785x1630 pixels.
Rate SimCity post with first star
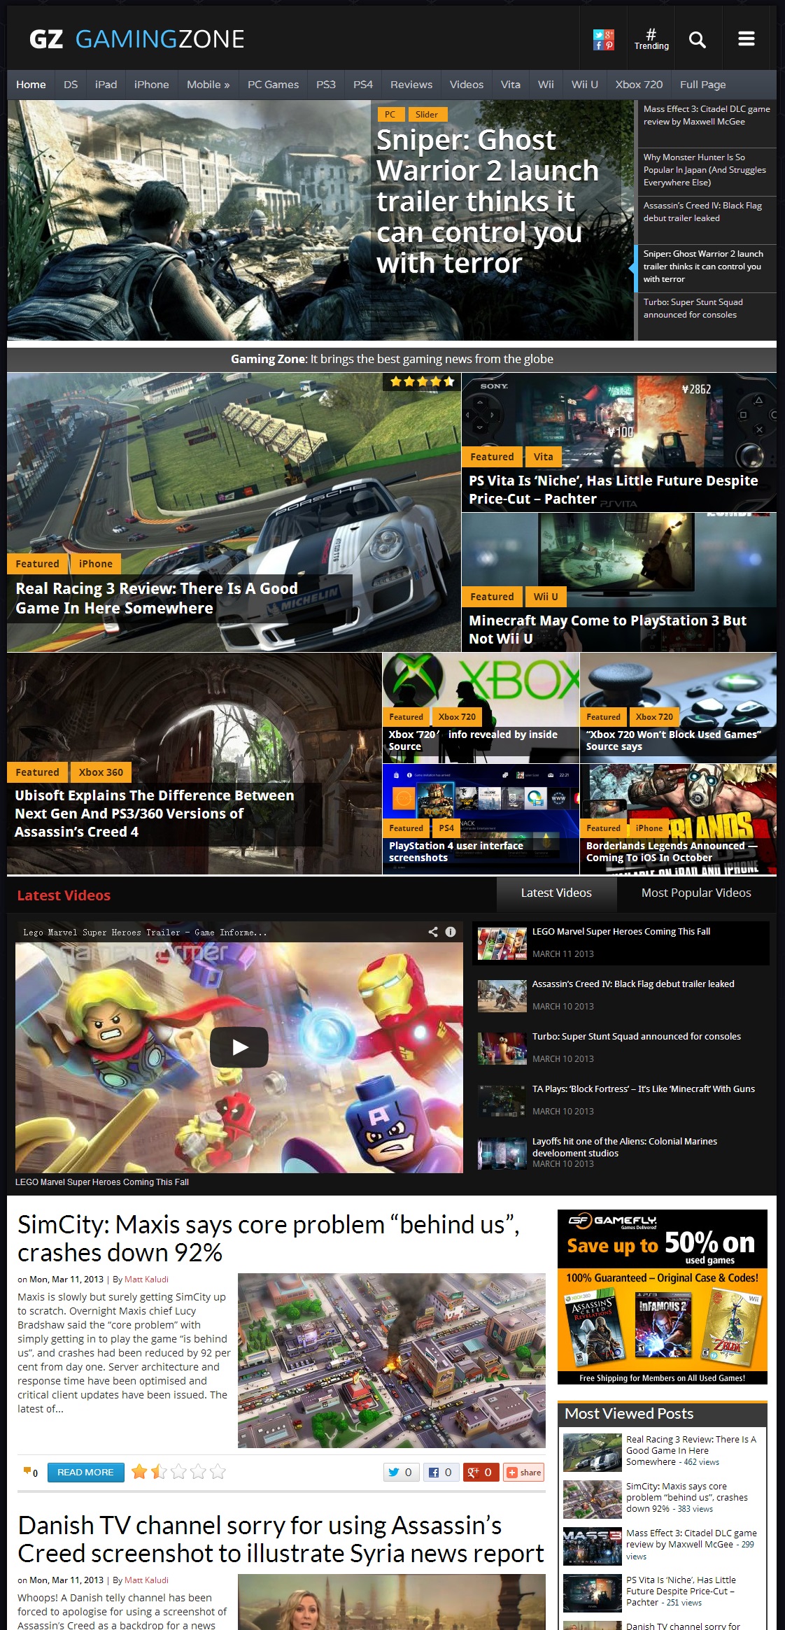click(x=139, y=1472)
